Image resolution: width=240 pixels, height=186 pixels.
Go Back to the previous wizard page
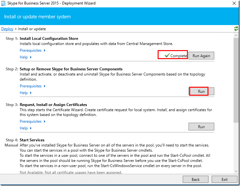click(x=196, y=179)
